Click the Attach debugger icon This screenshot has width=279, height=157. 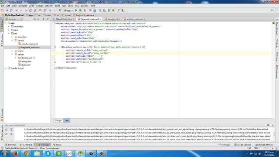click(85, 10)
